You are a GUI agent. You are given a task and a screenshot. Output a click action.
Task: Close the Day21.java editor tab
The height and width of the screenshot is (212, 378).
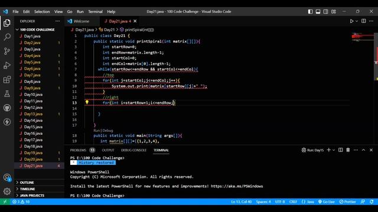135,21
